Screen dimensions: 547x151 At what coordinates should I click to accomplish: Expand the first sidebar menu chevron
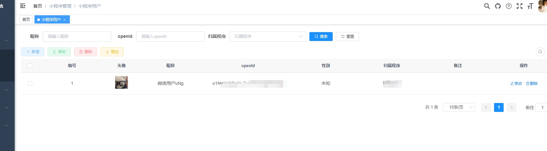[6, 41]
